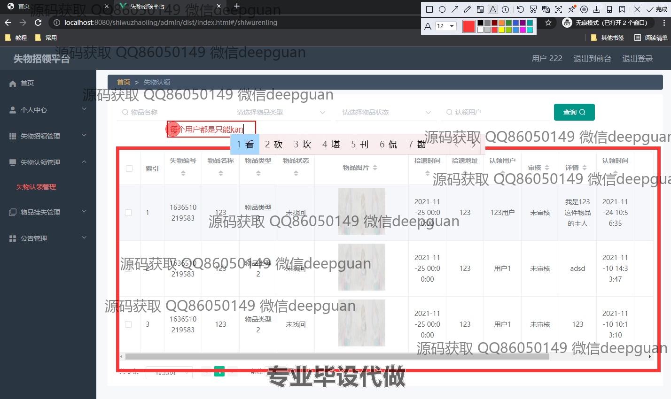This screenshot has width=671, height=399.
Task: Pick the orange color swatch
Action: (501, 23)
